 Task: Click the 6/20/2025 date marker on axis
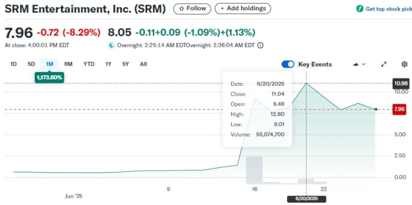pyautogui.click(x=307, y=199)
